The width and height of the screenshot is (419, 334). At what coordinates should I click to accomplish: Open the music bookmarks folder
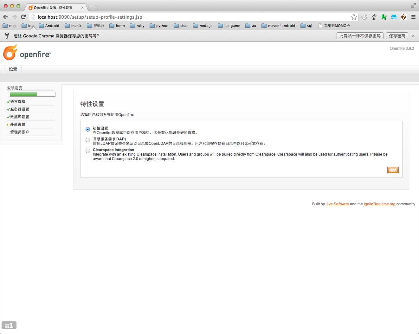[73, 26]
